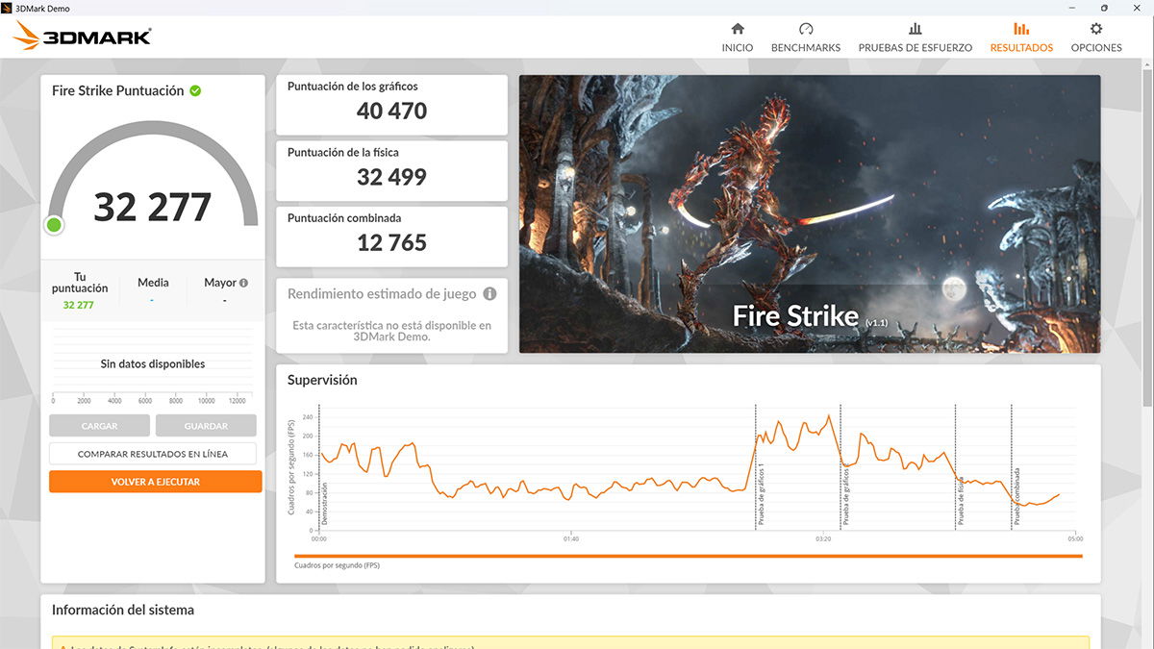Screen dimensions: 1154x649
Task: Switch to the Benchmarks tab
Action: (806, 37)
